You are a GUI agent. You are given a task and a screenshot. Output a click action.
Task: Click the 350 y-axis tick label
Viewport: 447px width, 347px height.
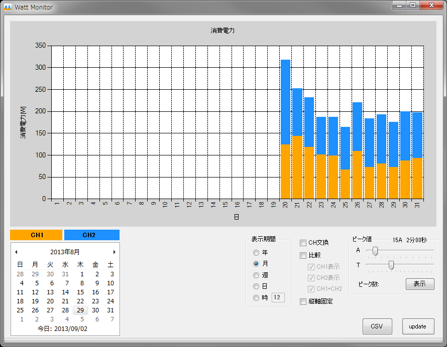41,46
